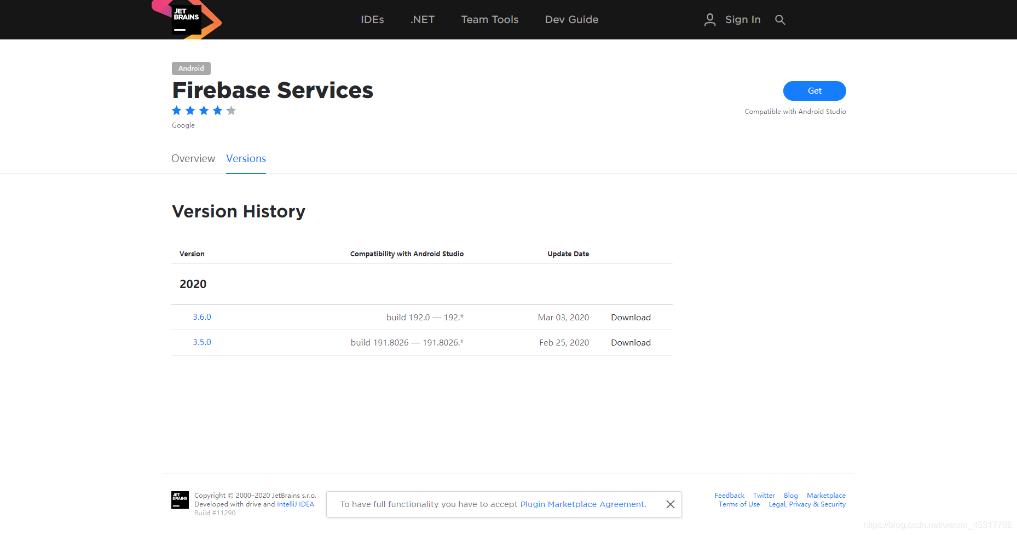This screenshot has width=1017, height=535.
Task: Click the small JetBrains footer logo
Action: (180, 500)
